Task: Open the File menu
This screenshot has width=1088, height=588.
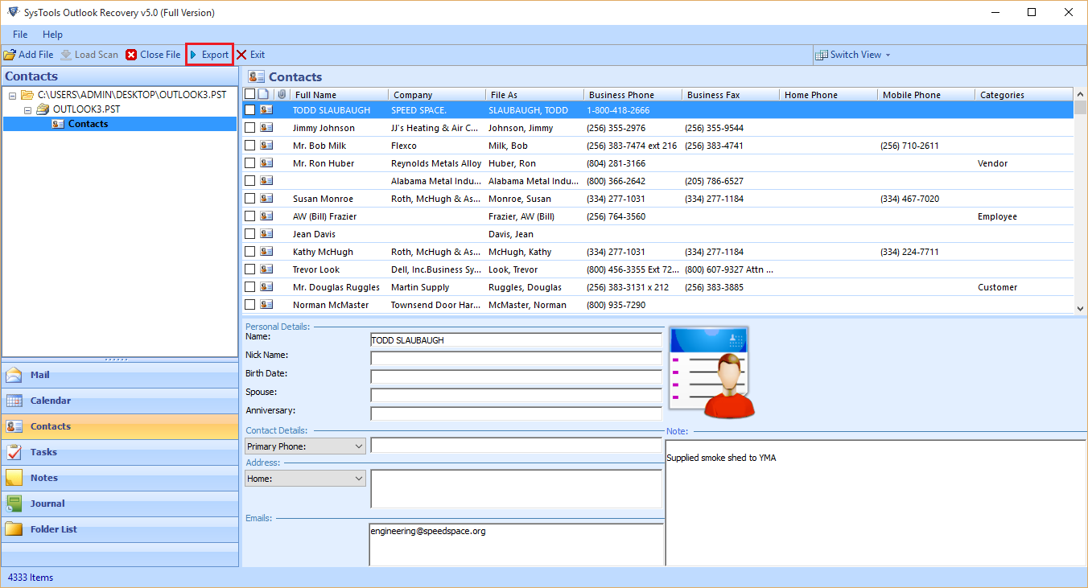Action: (x=20, y=35)
